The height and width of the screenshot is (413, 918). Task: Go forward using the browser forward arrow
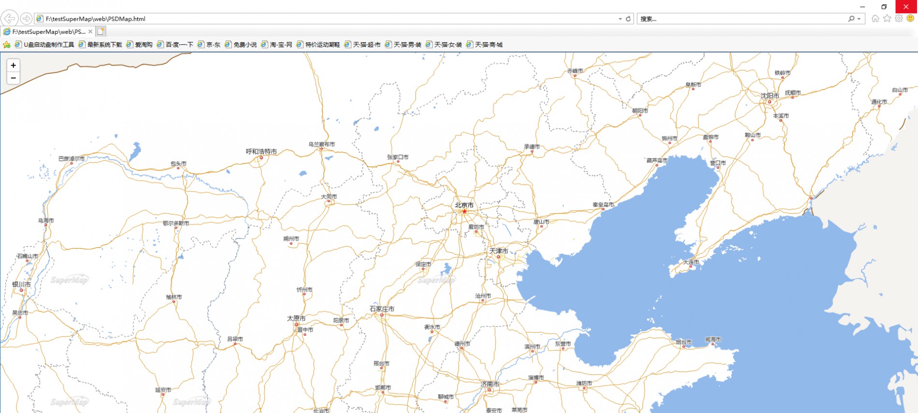(x=26, y=19)
